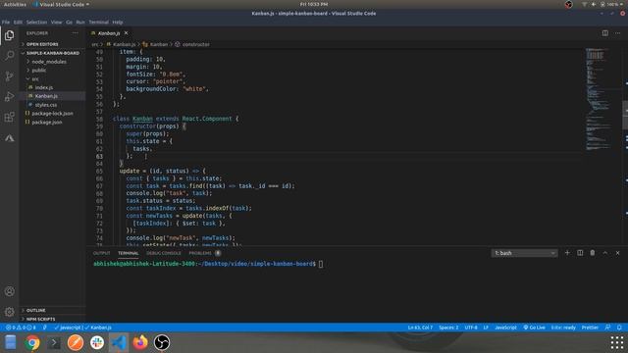Close the terminal panel
The width and height of the screenshot is (628, 353).
[x=617, y=253]
